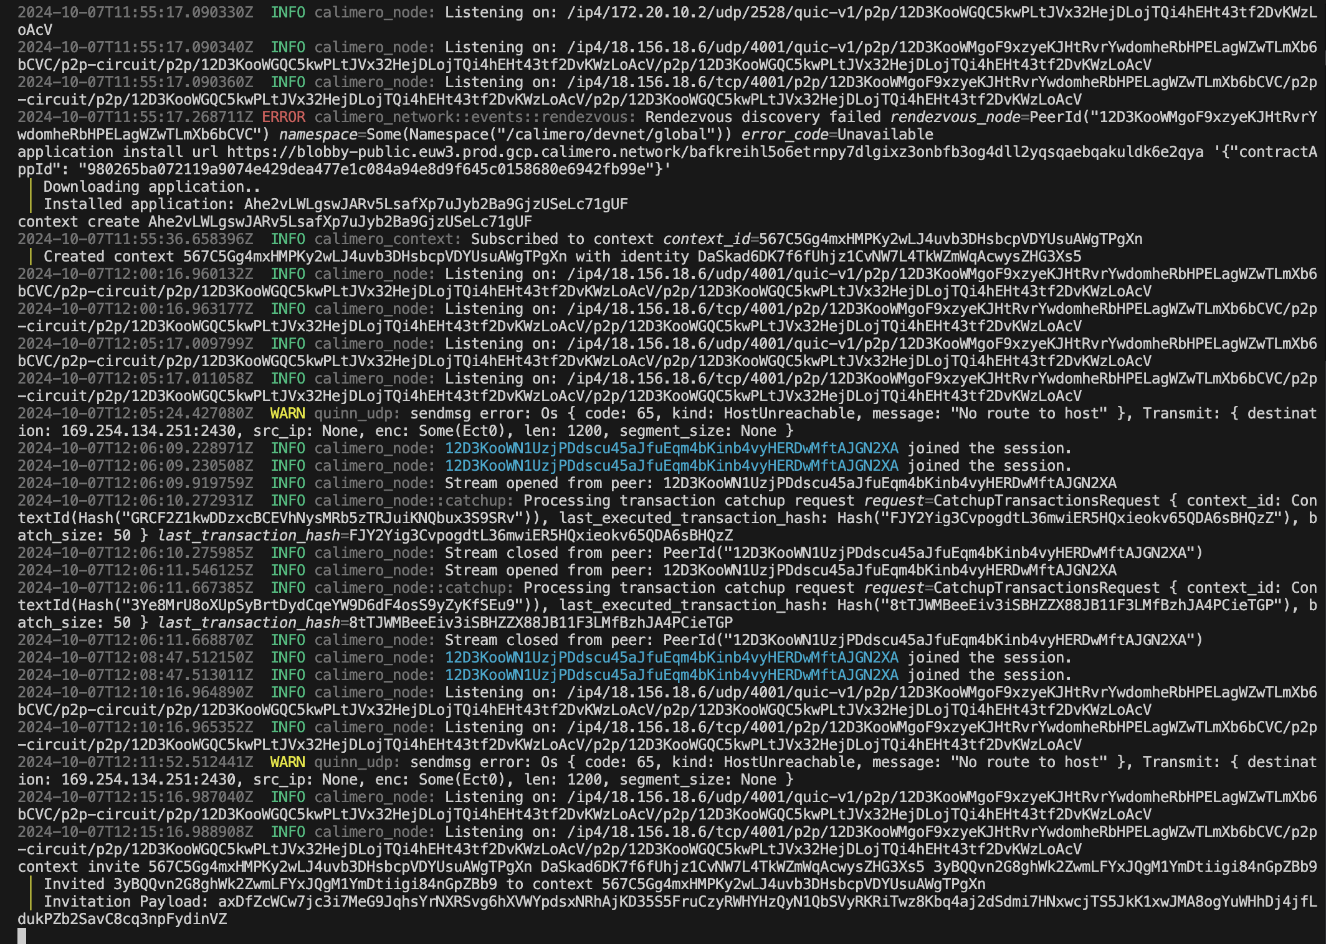Click quinn_udp: on the 12:11:52.512441Z line
The height and width of the screenshot is (944, 1326).
coord(358,762)
